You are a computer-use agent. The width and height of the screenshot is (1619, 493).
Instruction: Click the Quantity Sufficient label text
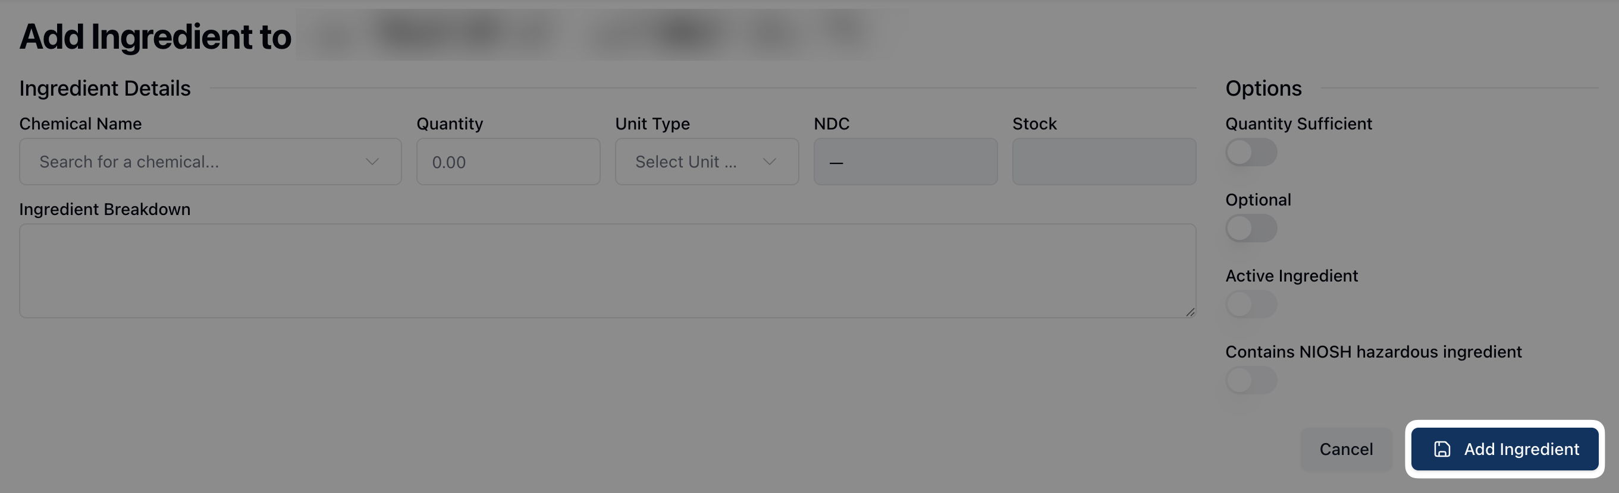tap(1298, 124)
